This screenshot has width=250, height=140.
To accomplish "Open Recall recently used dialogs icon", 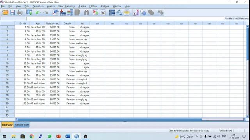I will tap(29, 12).
